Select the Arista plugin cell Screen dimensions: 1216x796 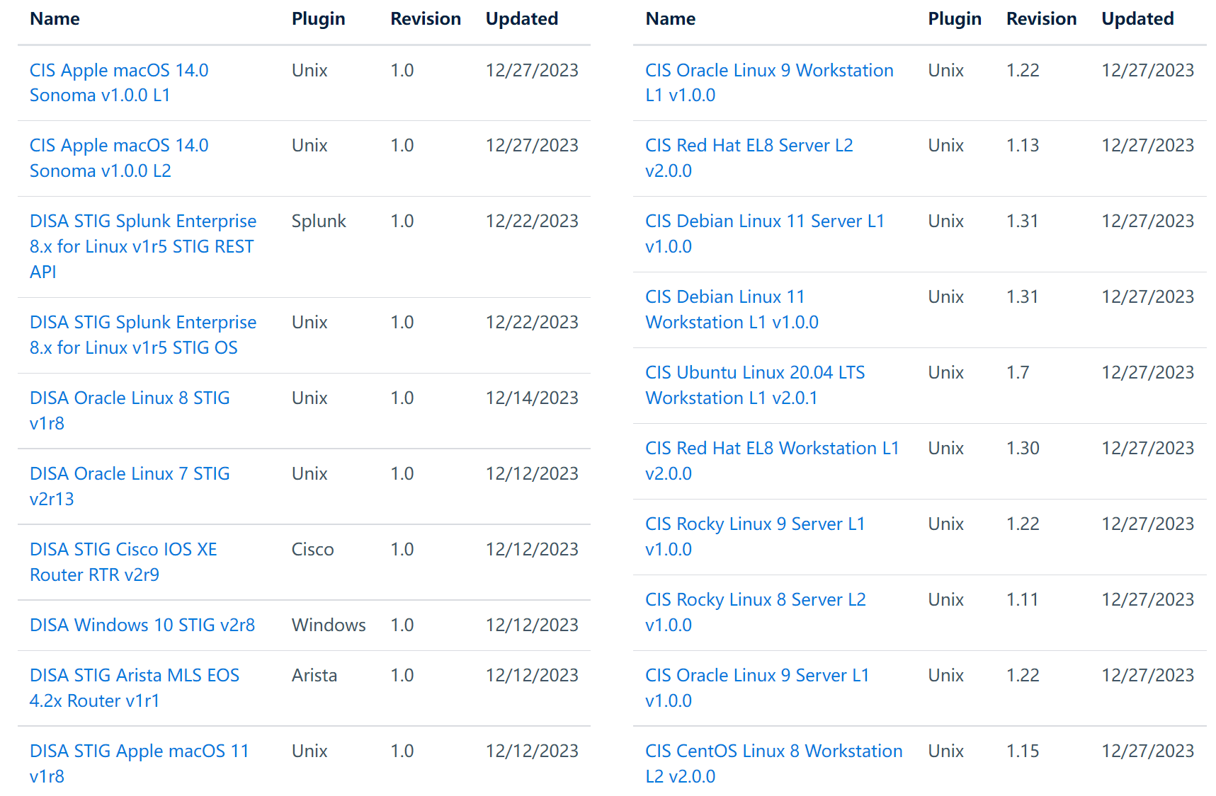pos(314,675)
